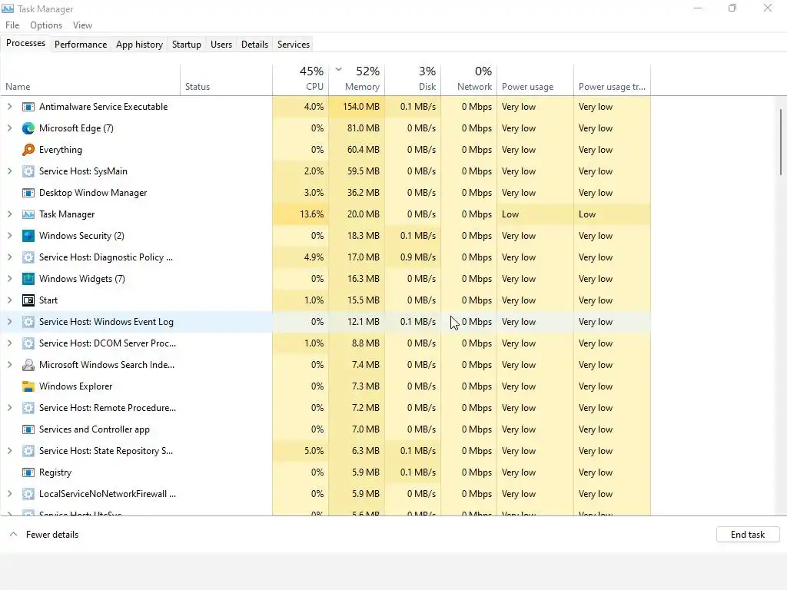Click the Windows Explorer folder icon
Screen dimensions: 787x590
pyautogui.click(x=28, y=387)
